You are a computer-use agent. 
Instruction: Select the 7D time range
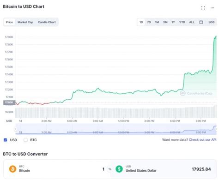[149, 22]
